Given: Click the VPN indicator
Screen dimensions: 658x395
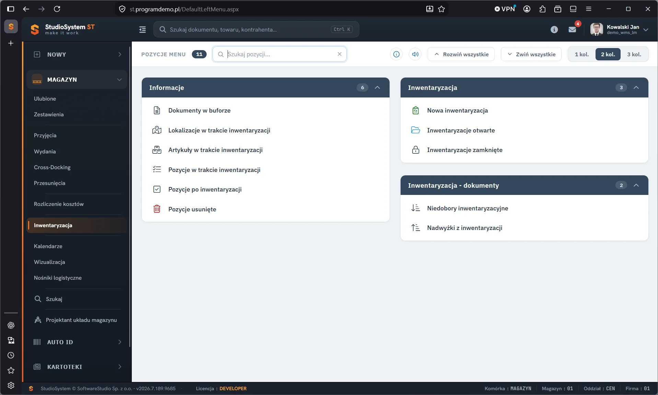Looking at the screenshot, I should 505,9.
